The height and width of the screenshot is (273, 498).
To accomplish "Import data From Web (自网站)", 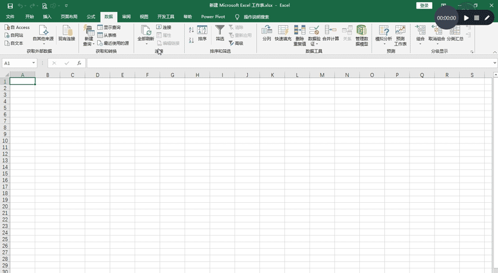I will pyautogui.click(x=14, y=35).
